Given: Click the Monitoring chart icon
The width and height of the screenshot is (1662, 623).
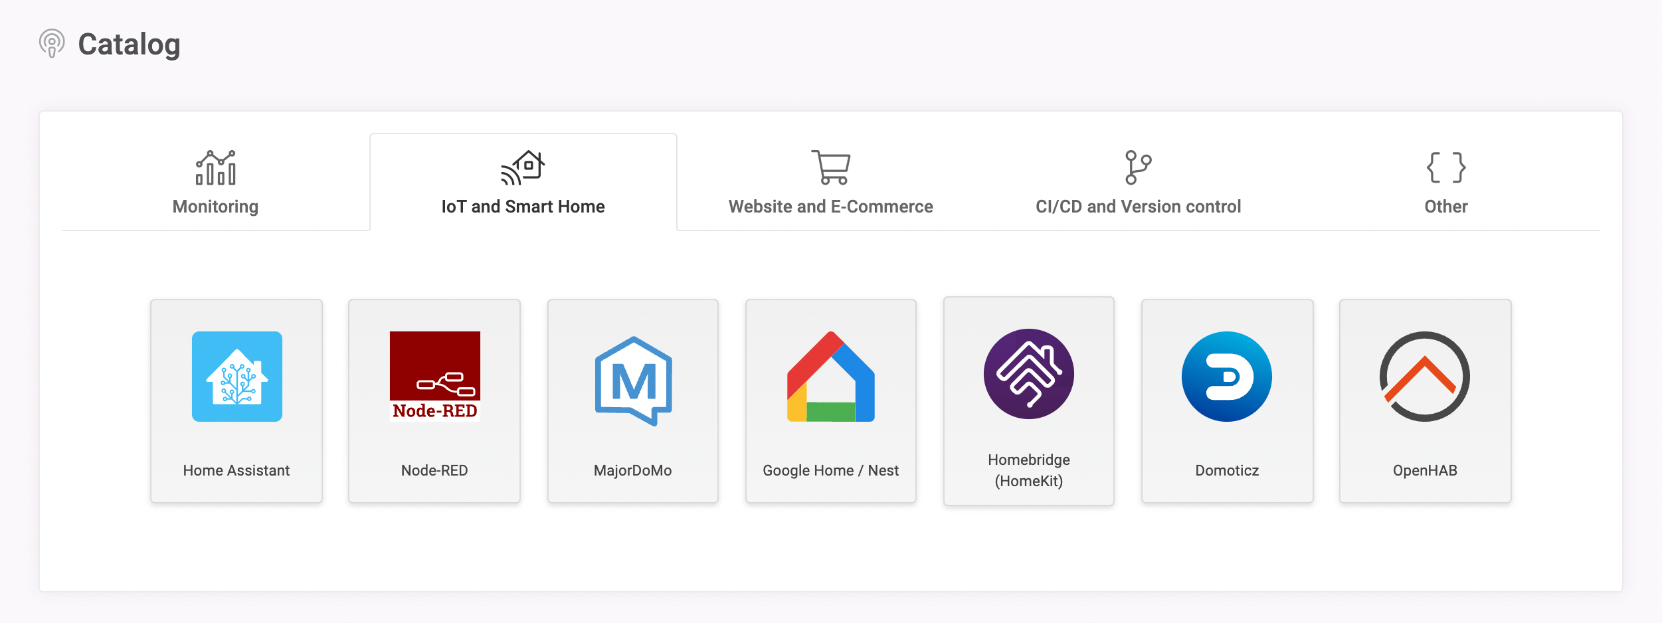Looking at the screenshot, I should tap(215, 167).
